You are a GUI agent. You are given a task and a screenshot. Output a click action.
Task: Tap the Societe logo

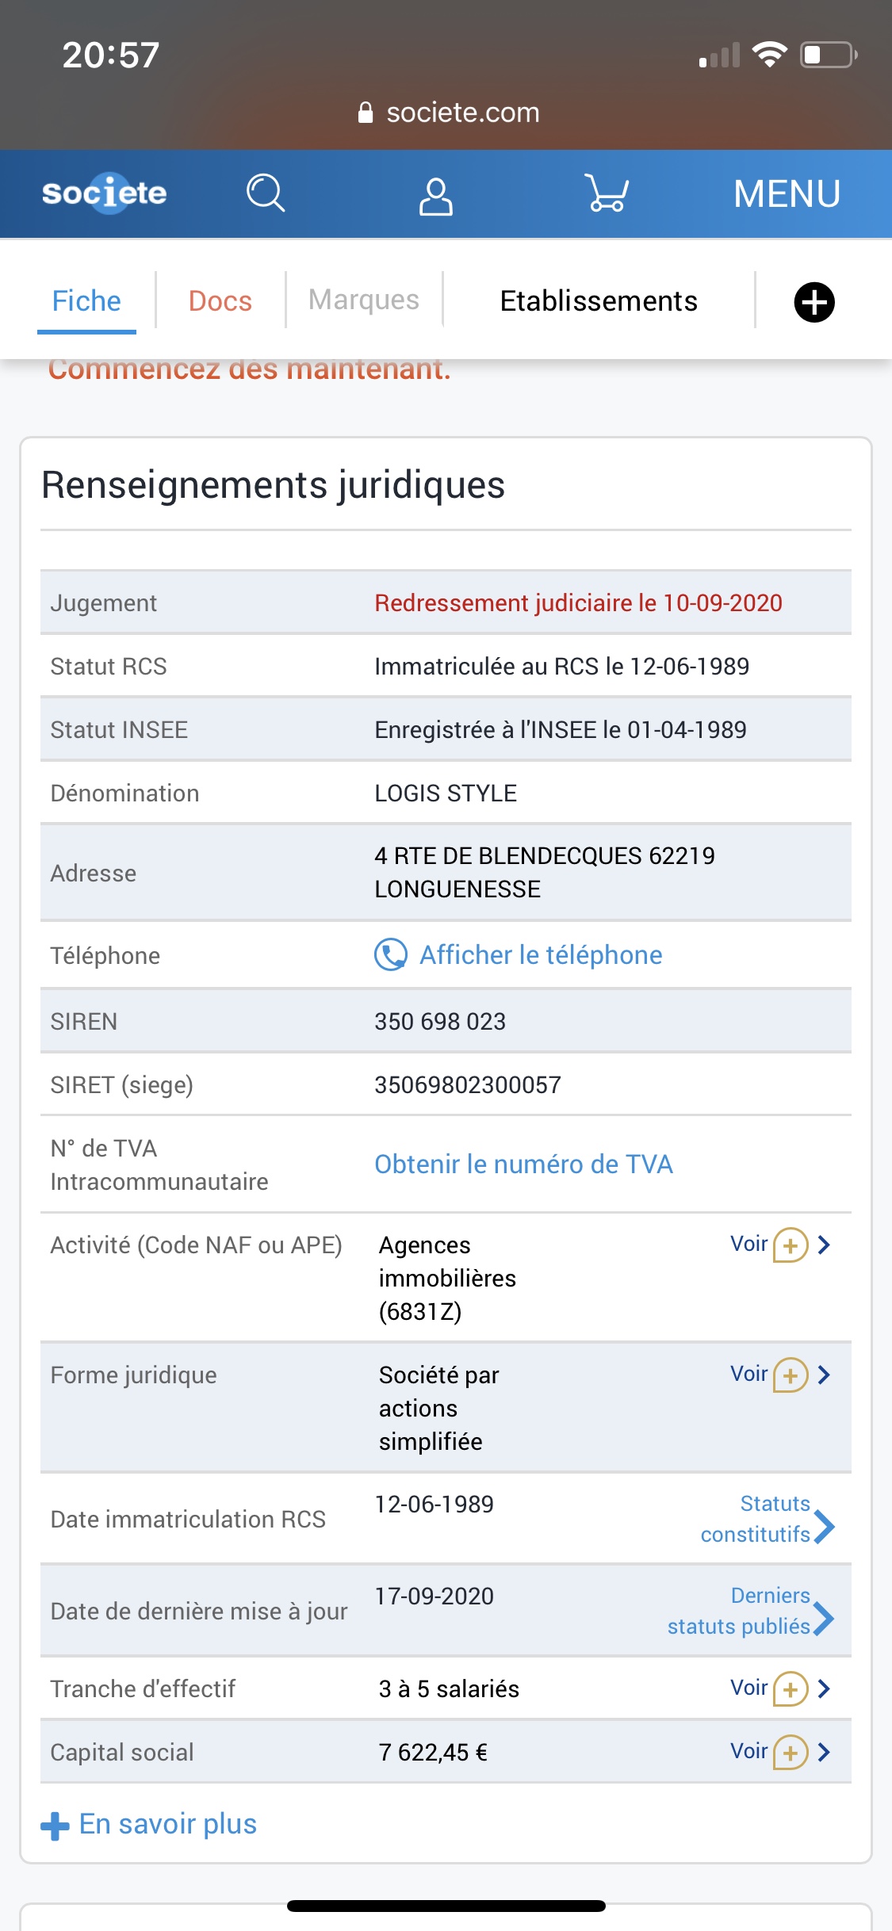click(x=104, y=193)
